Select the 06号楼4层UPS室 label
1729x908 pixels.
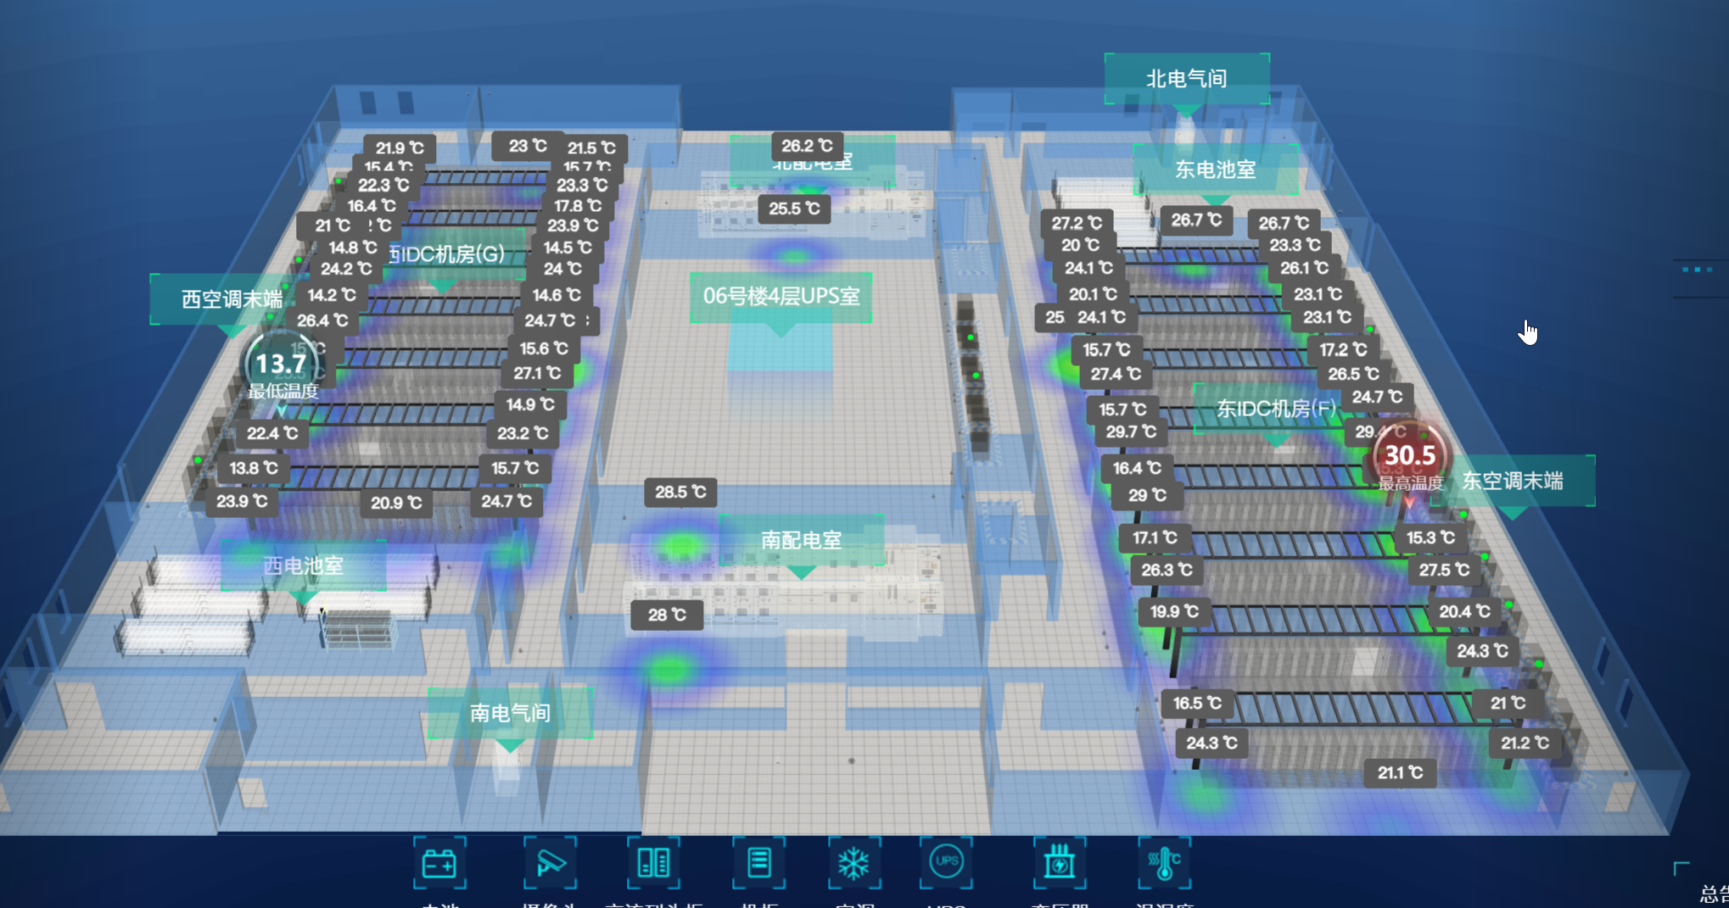(x=781, y=298)
